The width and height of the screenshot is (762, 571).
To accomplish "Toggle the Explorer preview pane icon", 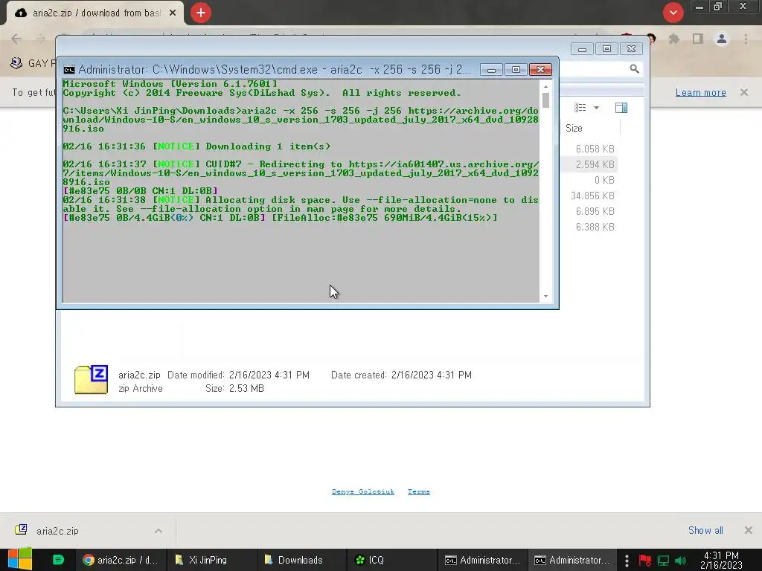I will click(x=621, y=108).
